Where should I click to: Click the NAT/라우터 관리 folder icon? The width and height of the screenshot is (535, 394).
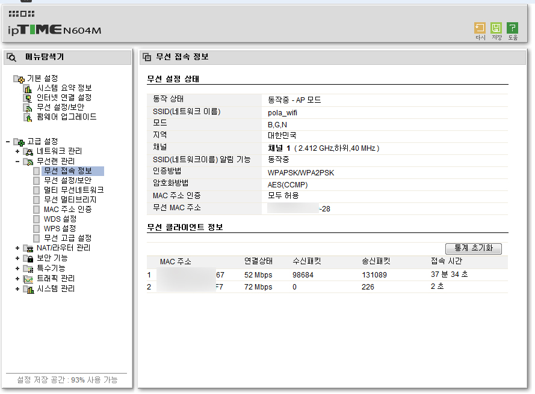[x=28, y=248]
